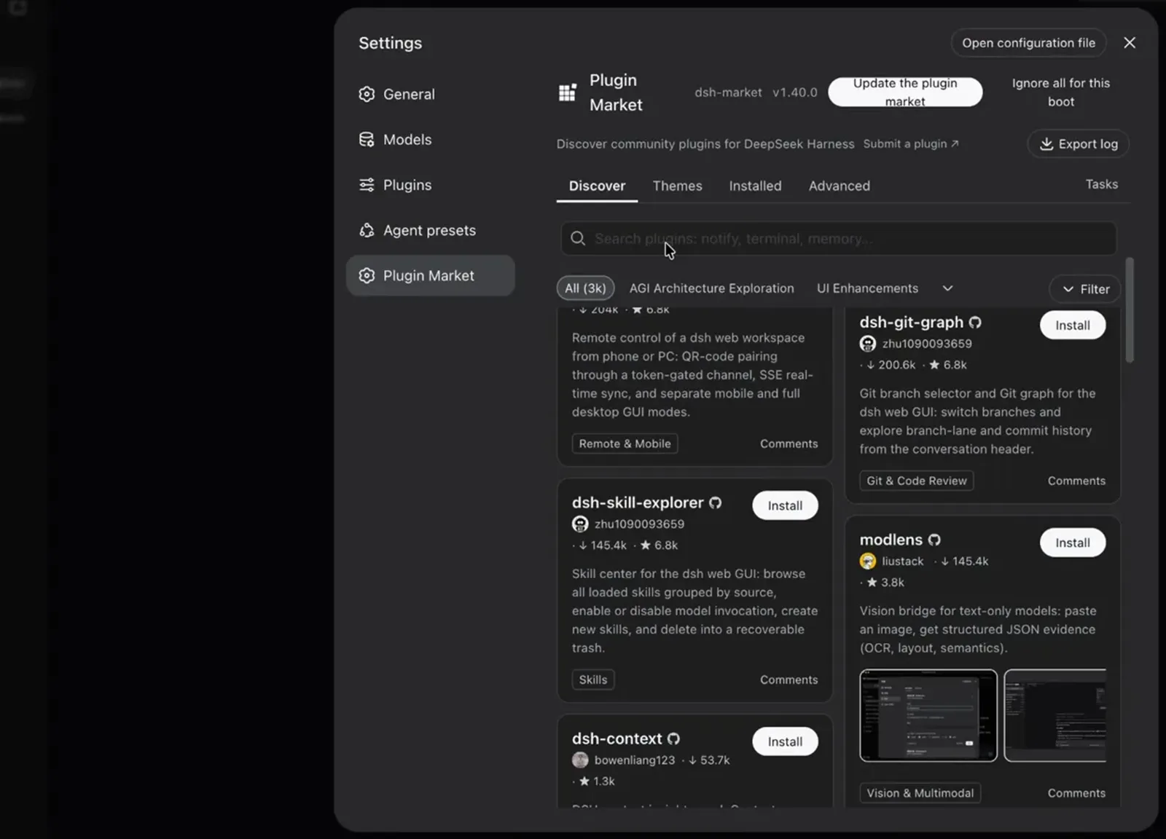Close the Settings dialog
1166x839 pixels.
pyautogui.click(x=1130, y=43)
